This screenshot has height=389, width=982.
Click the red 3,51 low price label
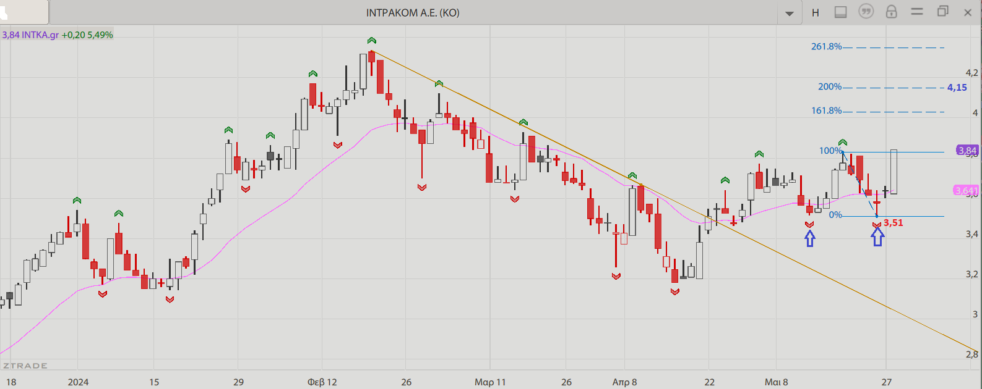[x=893, y=223]
